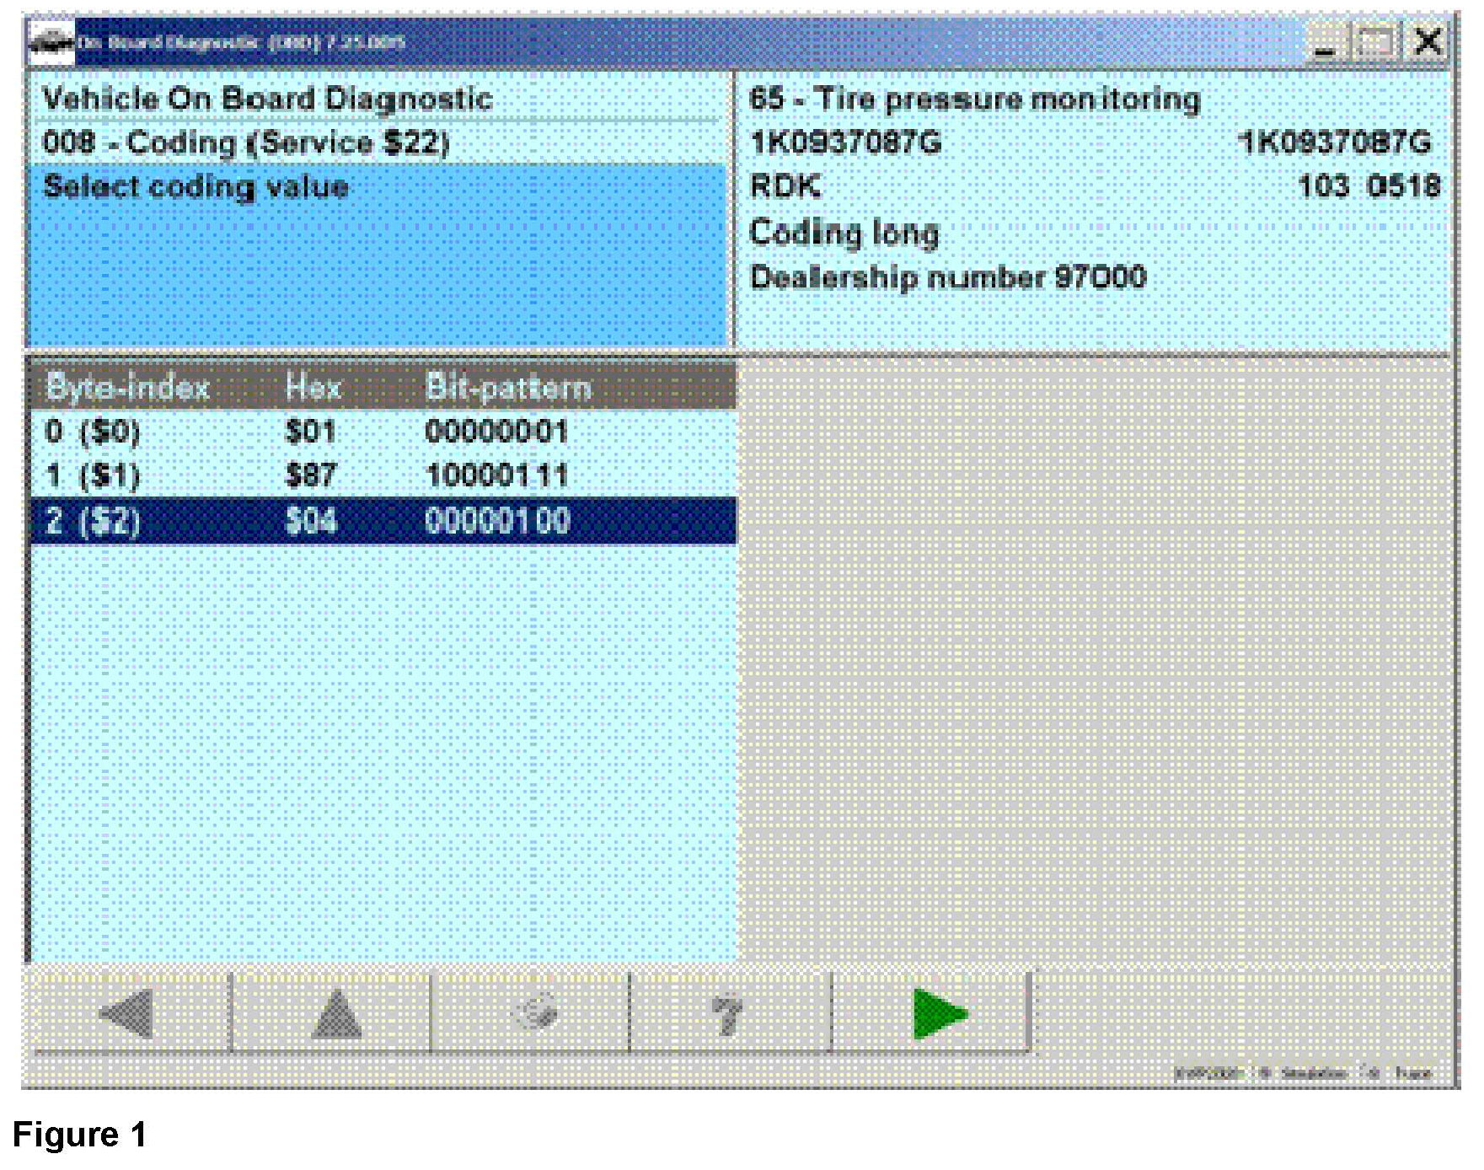The image size is (1484, 1170).
Task: Maximize the On Board Diagnostic window
Action: tap(1375, 42)
